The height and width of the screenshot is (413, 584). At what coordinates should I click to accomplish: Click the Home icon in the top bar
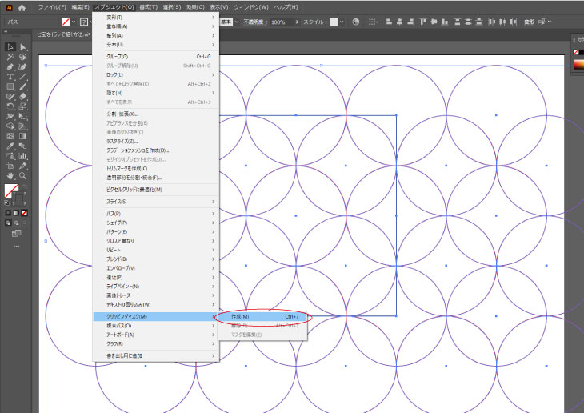pyautogui.click(x=22, y=7)
